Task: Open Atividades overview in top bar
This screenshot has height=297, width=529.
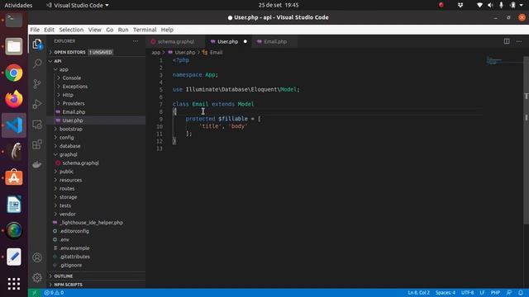Action: tap(18, 5)
